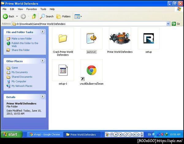The height and width of the screenshot is (144, 184).
Task: Go back using the Back arrow
Action: click(6, 17)
